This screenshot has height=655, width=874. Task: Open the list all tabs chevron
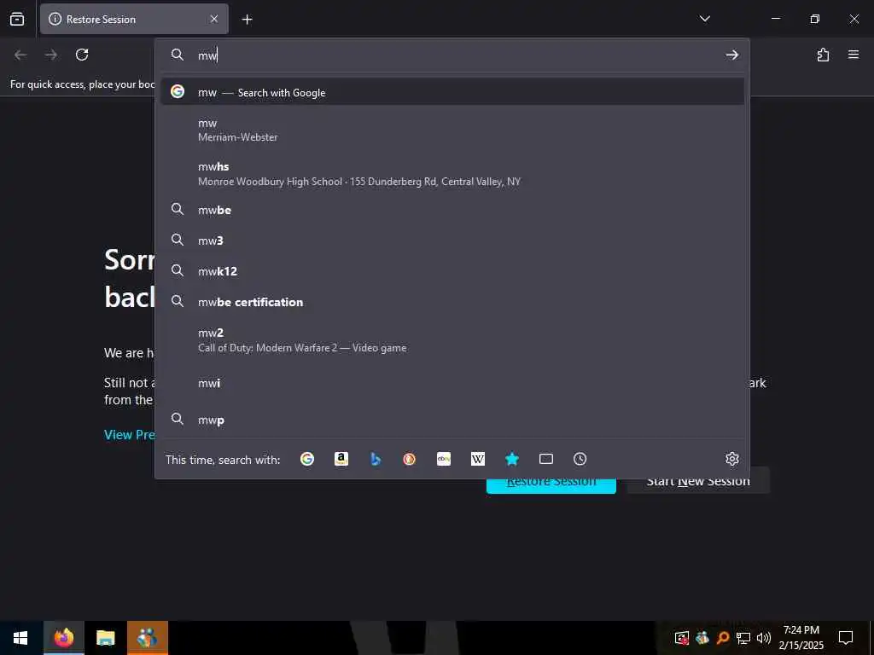tap(704, 19)
